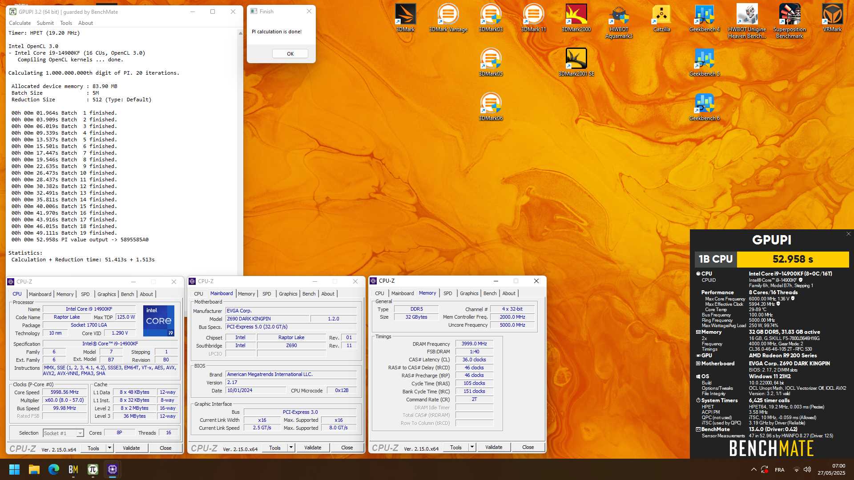Viewport: 854px width, 480px height.
Task: Open the 3DMark2000 desktop icon
Action: click(x=576, y=18)
